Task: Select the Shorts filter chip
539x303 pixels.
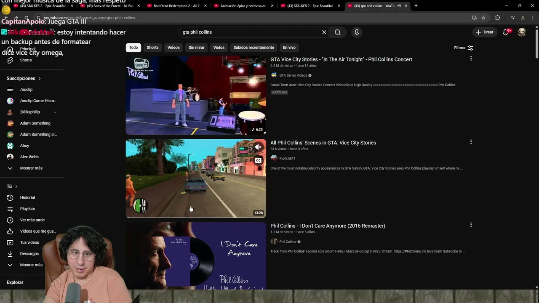Action: [152, 48]
